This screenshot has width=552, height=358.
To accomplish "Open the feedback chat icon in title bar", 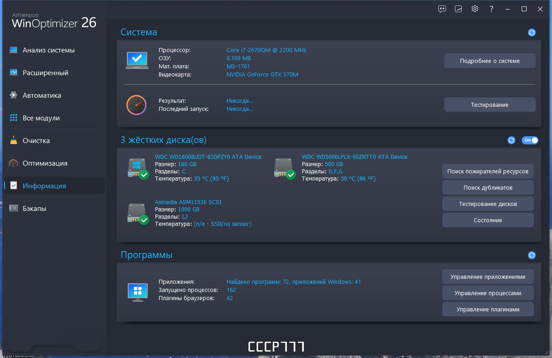I will click(442, 9).
